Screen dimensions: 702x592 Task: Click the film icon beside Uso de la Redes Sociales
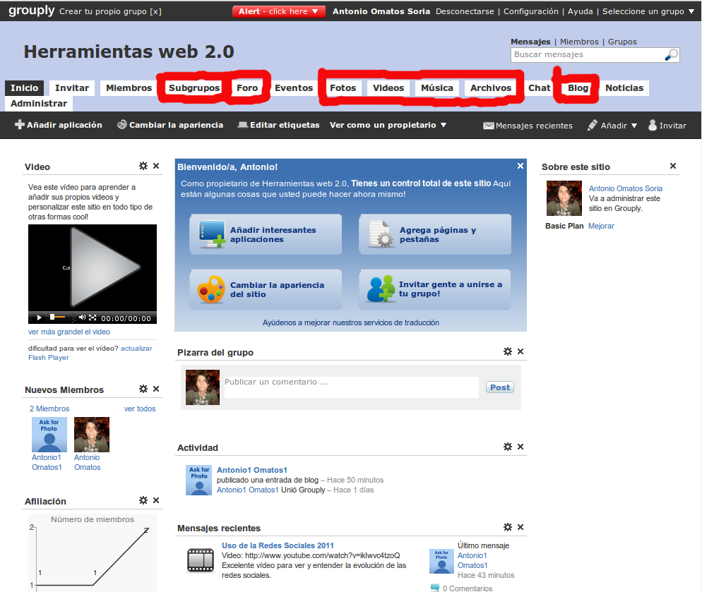click(x=200, y=560)
